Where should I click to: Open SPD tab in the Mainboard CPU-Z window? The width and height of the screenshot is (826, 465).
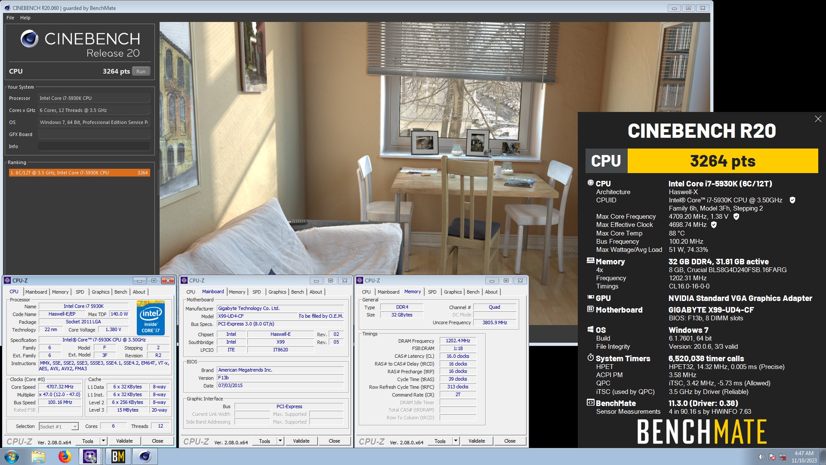[x=257, y=292]
